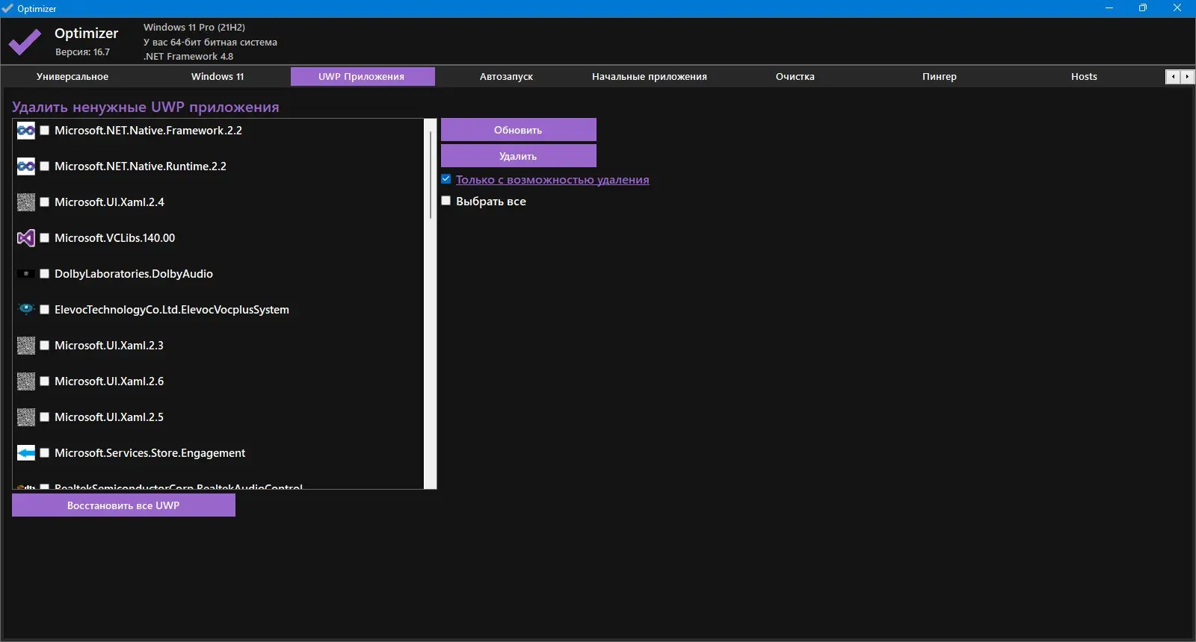The height and width of the screenshot is (642, 1196).
Task: Click the Microsoft.Services.Store.Engagement arrow icon
Action: [x=26, y=453]
